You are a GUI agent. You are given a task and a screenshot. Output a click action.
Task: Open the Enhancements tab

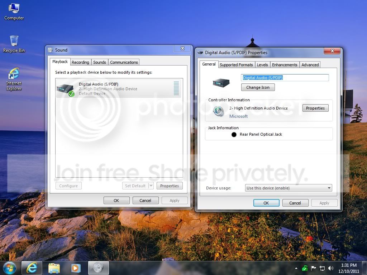tap(285, 65)
